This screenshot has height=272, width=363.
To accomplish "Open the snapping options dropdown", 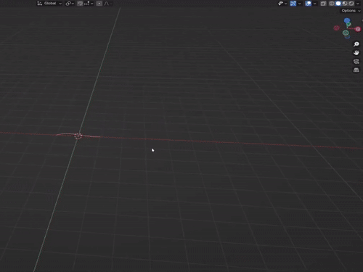I will [89, 4].
